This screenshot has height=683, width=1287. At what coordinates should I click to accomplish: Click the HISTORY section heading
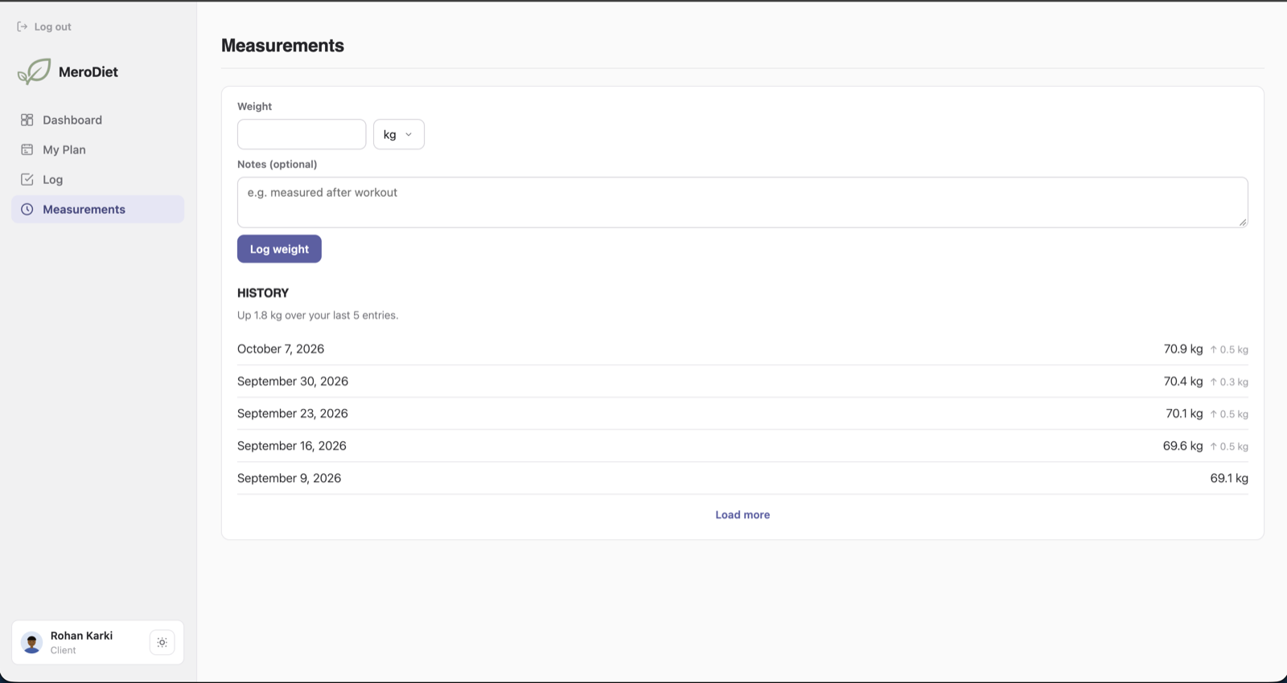click(263, 293)
